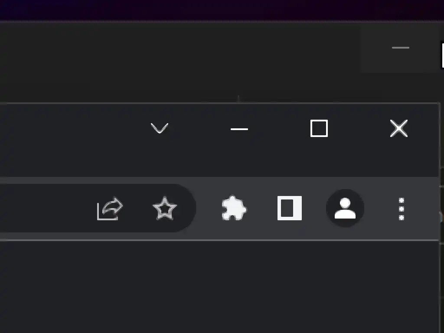Close the Chrome window with the X
Image resolution: width=444 pixels, height=333 pixels.
399,128
